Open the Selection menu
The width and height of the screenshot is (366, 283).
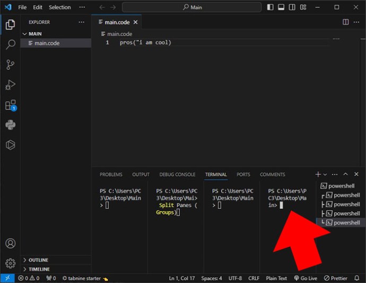pyautogui.click(x=60, y=7)
